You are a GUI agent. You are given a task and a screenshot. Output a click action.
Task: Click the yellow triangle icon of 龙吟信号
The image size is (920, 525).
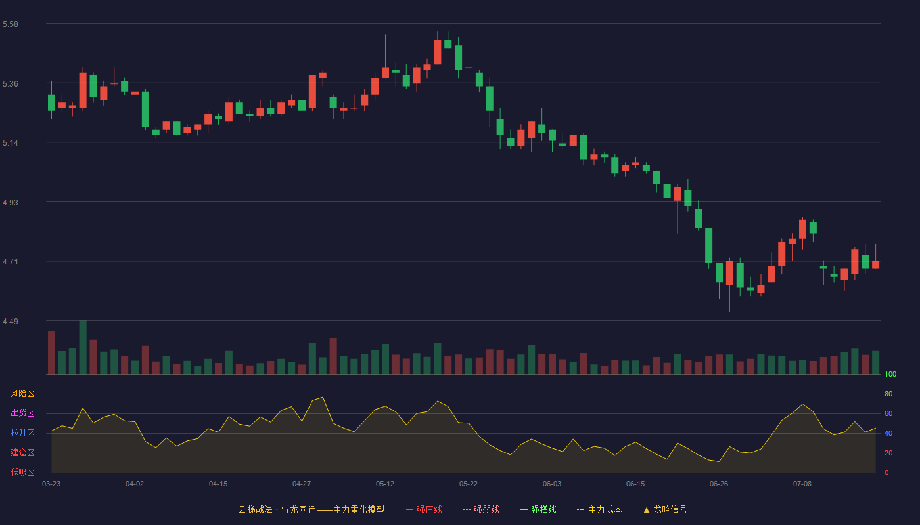(647, 509)
